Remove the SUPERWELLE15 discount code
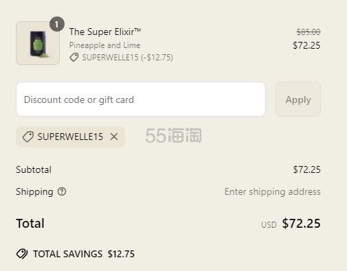The width and height of the screenshot is (347, 271). 114,137
